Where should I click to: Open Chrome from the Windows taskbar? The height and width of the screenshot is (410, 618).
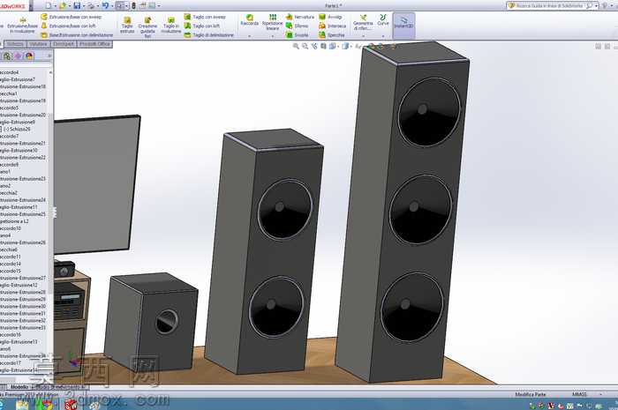[x=47, y=405]
